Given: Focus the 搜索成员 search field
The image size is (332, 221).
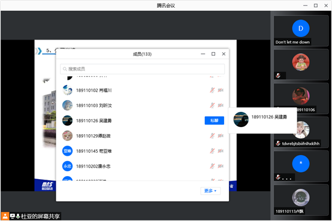Looking at the screenshot, I should click(x=142, y=69).
